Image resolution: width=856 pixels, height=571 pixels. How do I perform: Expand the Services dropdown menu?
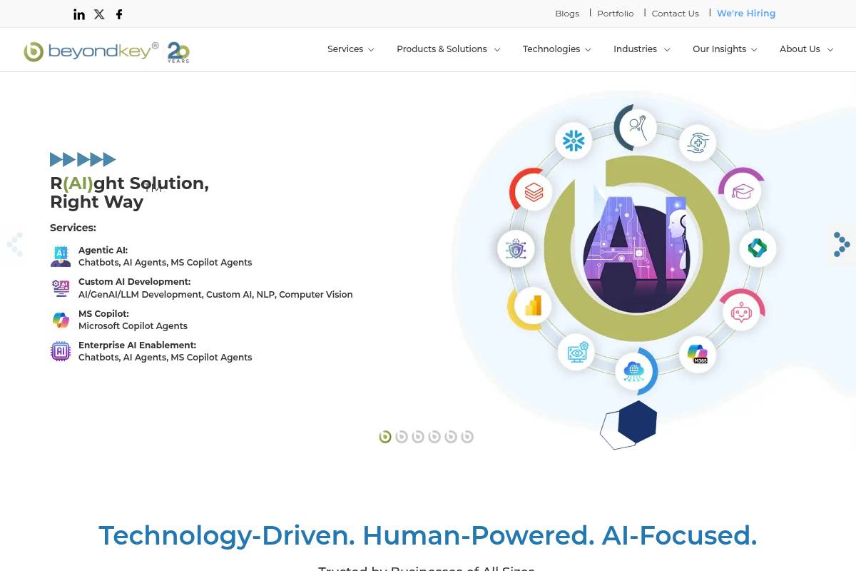[350, 49]
